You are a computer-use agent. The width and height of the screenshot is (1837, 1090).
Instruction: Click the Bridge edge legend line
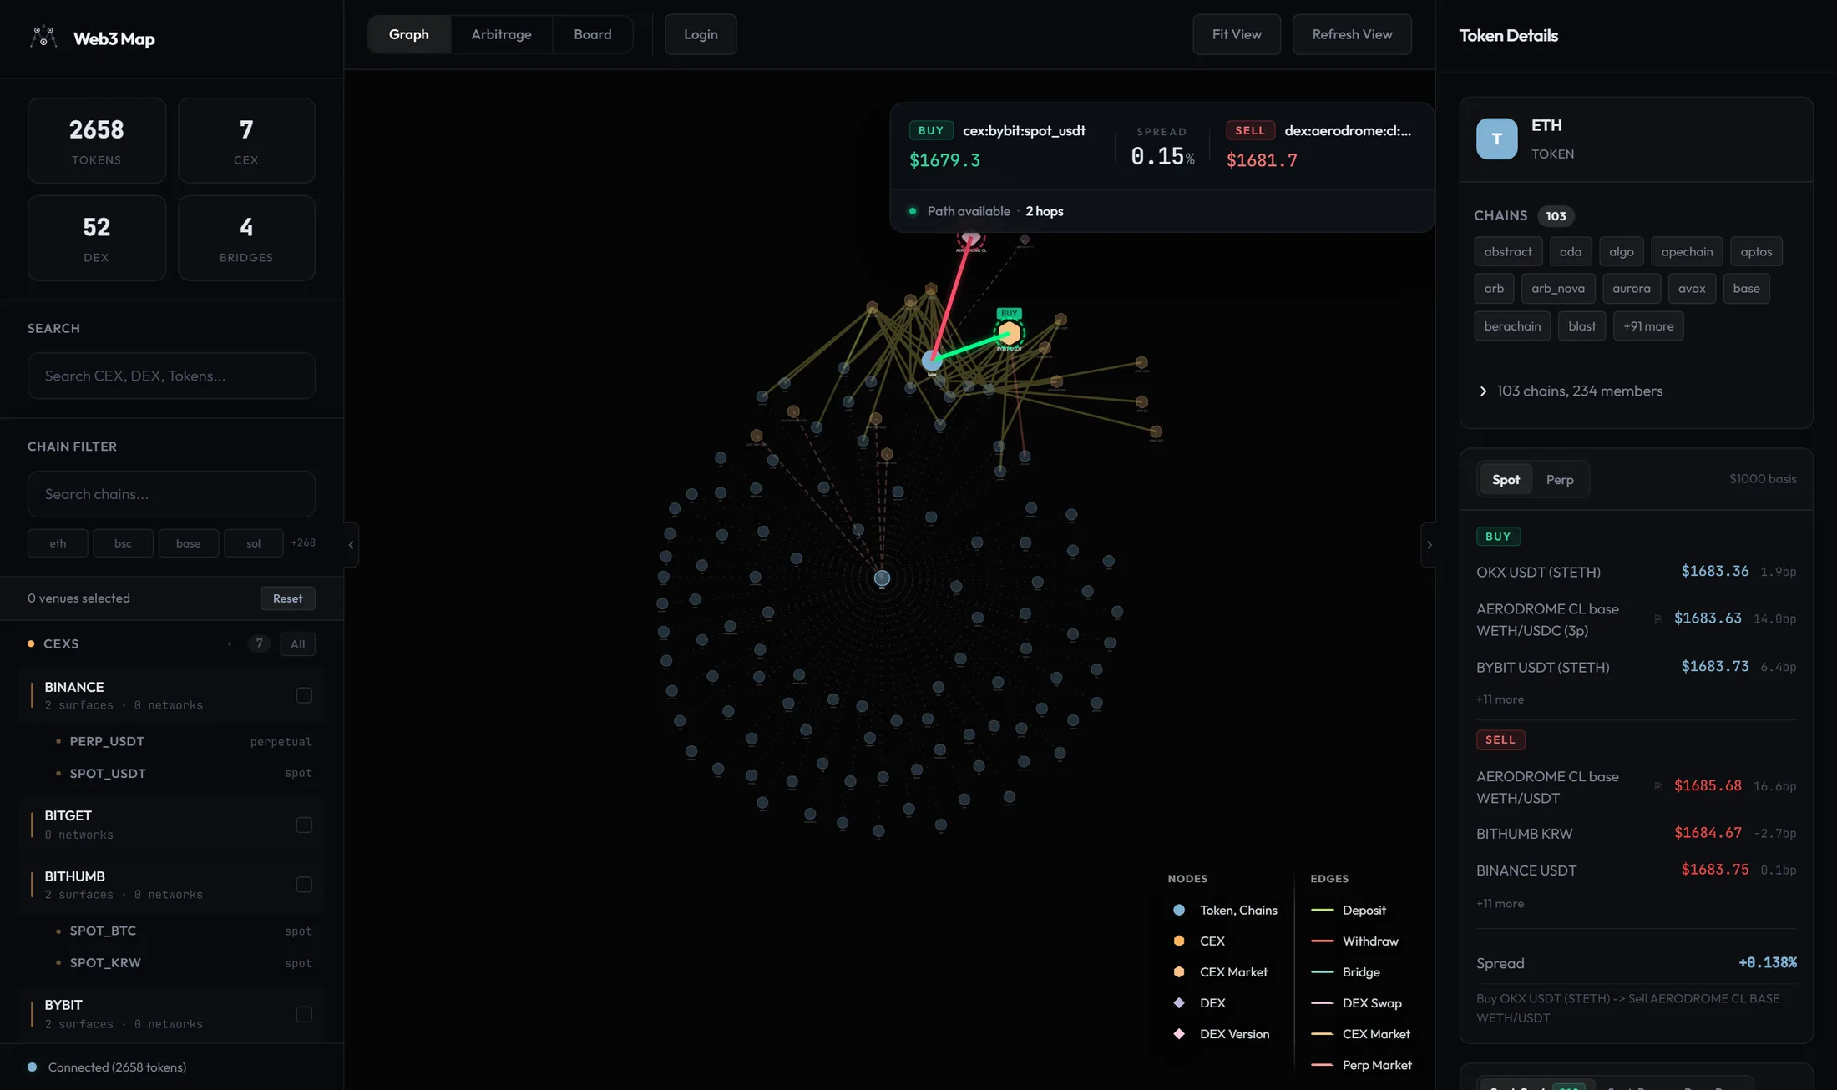pos(1322,971)
